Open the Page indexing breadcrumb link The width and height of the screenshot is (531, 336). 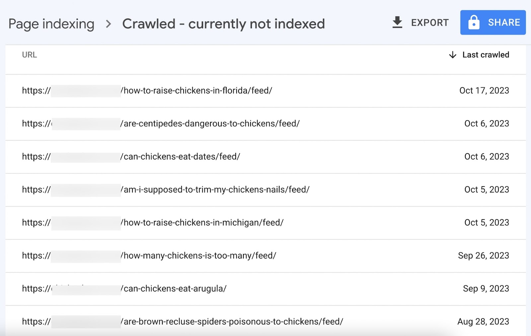click(x=52, y=24)
